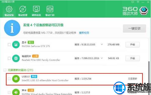Click the 276.48 MB size text
Image resolution: width=151 pixels, height=95 pixels.
(x=113, y=44)
